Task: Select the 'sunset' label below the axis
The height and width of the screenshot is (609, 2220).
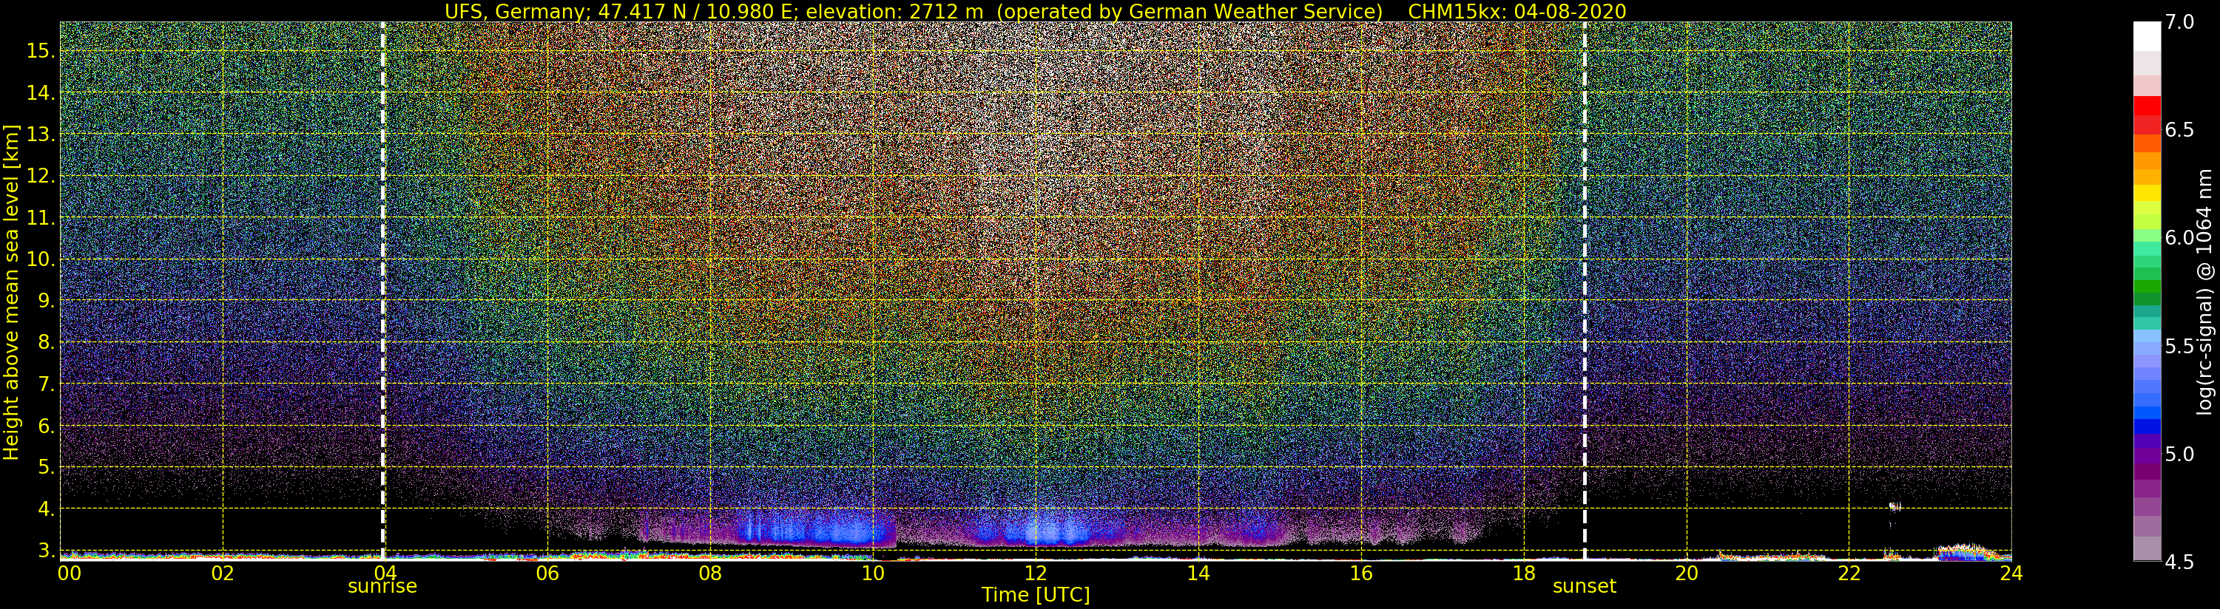Action: [x=1584, y=587]
